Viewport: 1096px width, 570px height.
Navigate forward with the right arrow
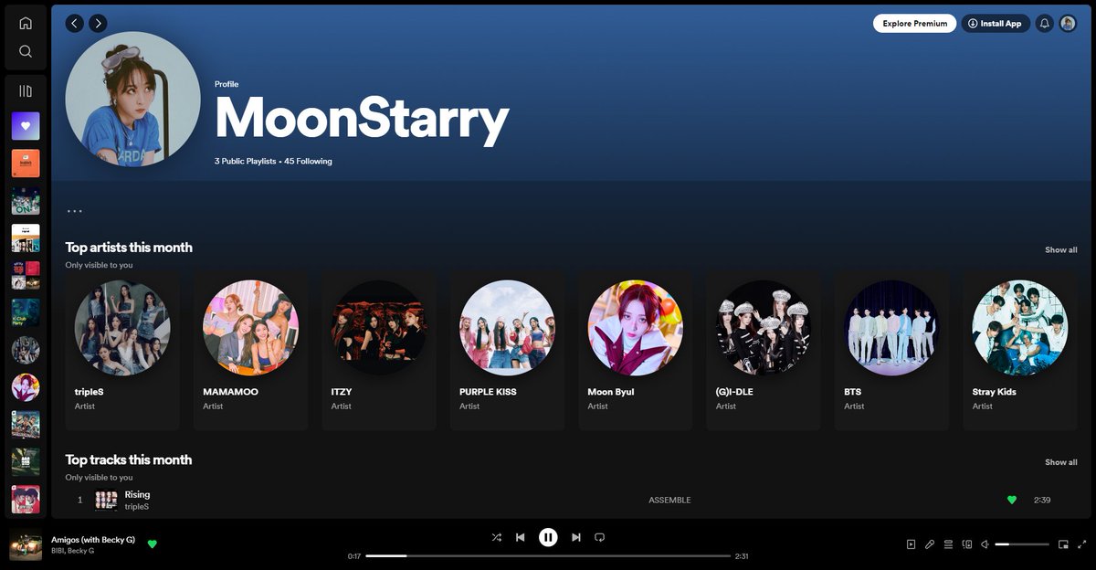coord(98,23)
